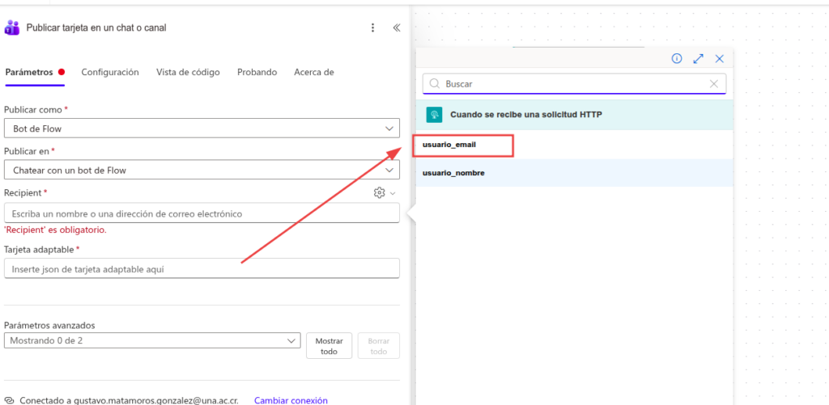Expand the Parámetros avanzados dropdown

pos(152,341)
